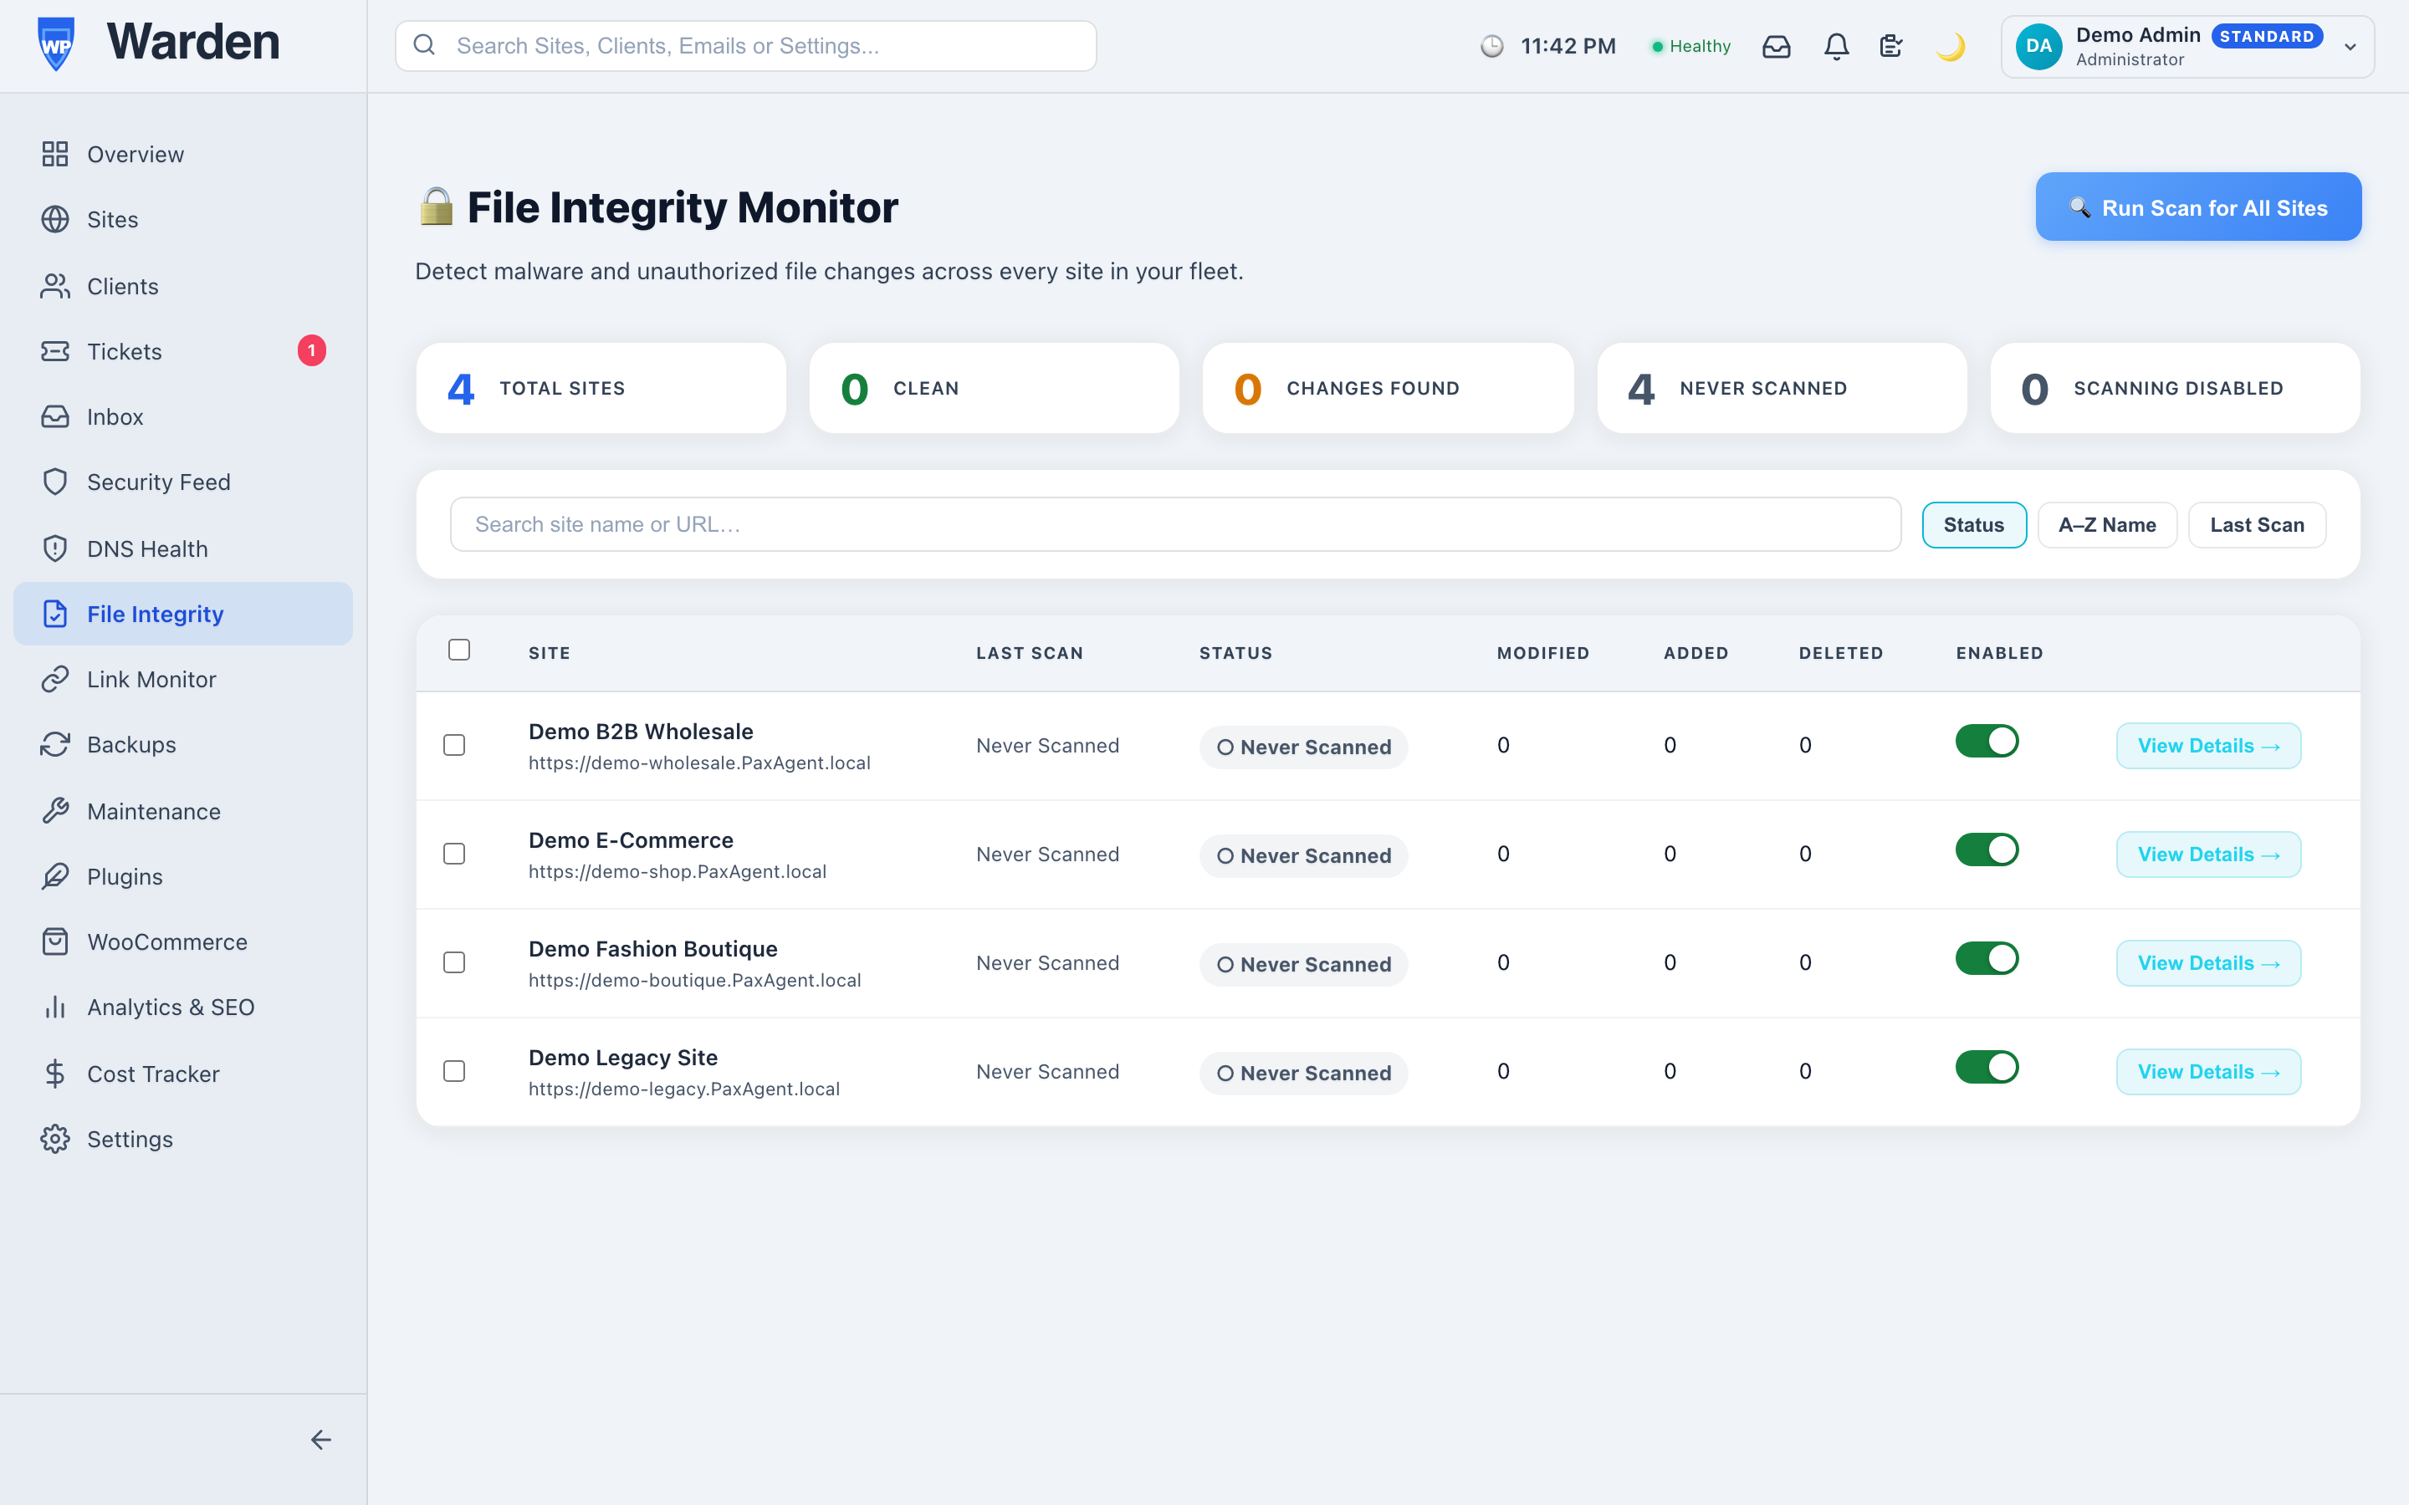View Details for Demo B2B Wholesale
The height and width of the screenshot is (1505, 2409).
point(2208,746)
